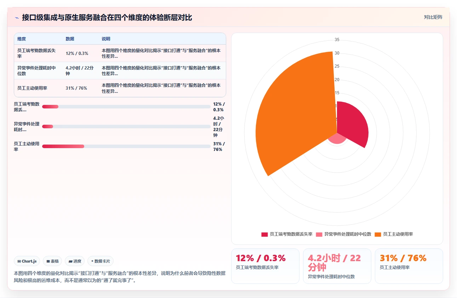Screen dimensions: 457x298
Task: Toggle legend swatch for 员工端考勤数据丢失率
Action: pos(264,234)
